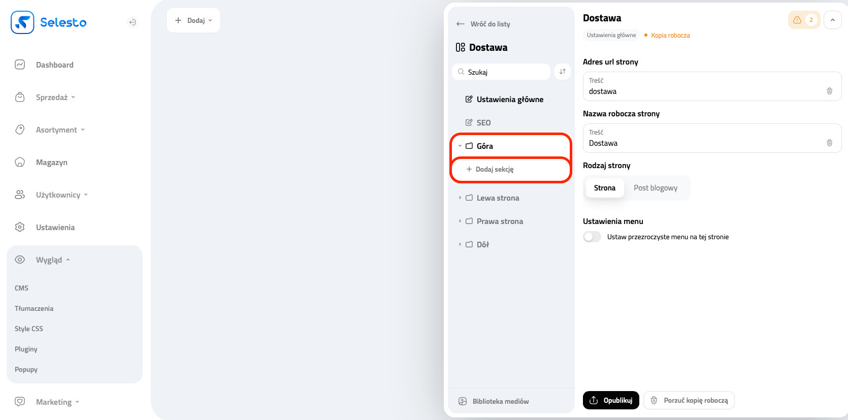Toggle transparent menu on this page
The width and height of the screenshot is (848, 420).
[x=592, y=237]
